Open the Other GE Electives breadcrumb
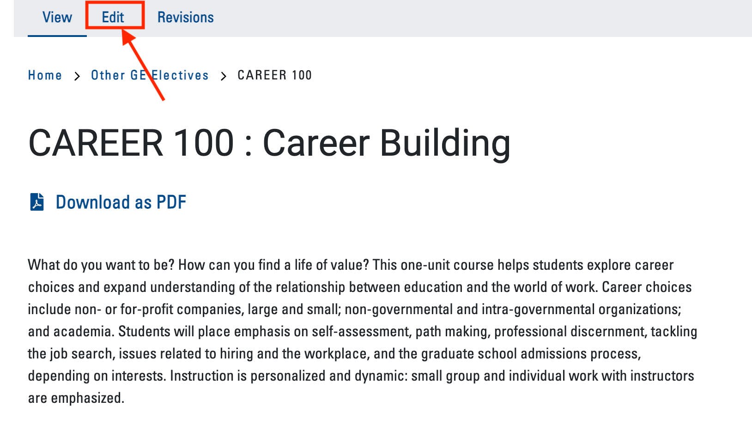 click(150, 75)
